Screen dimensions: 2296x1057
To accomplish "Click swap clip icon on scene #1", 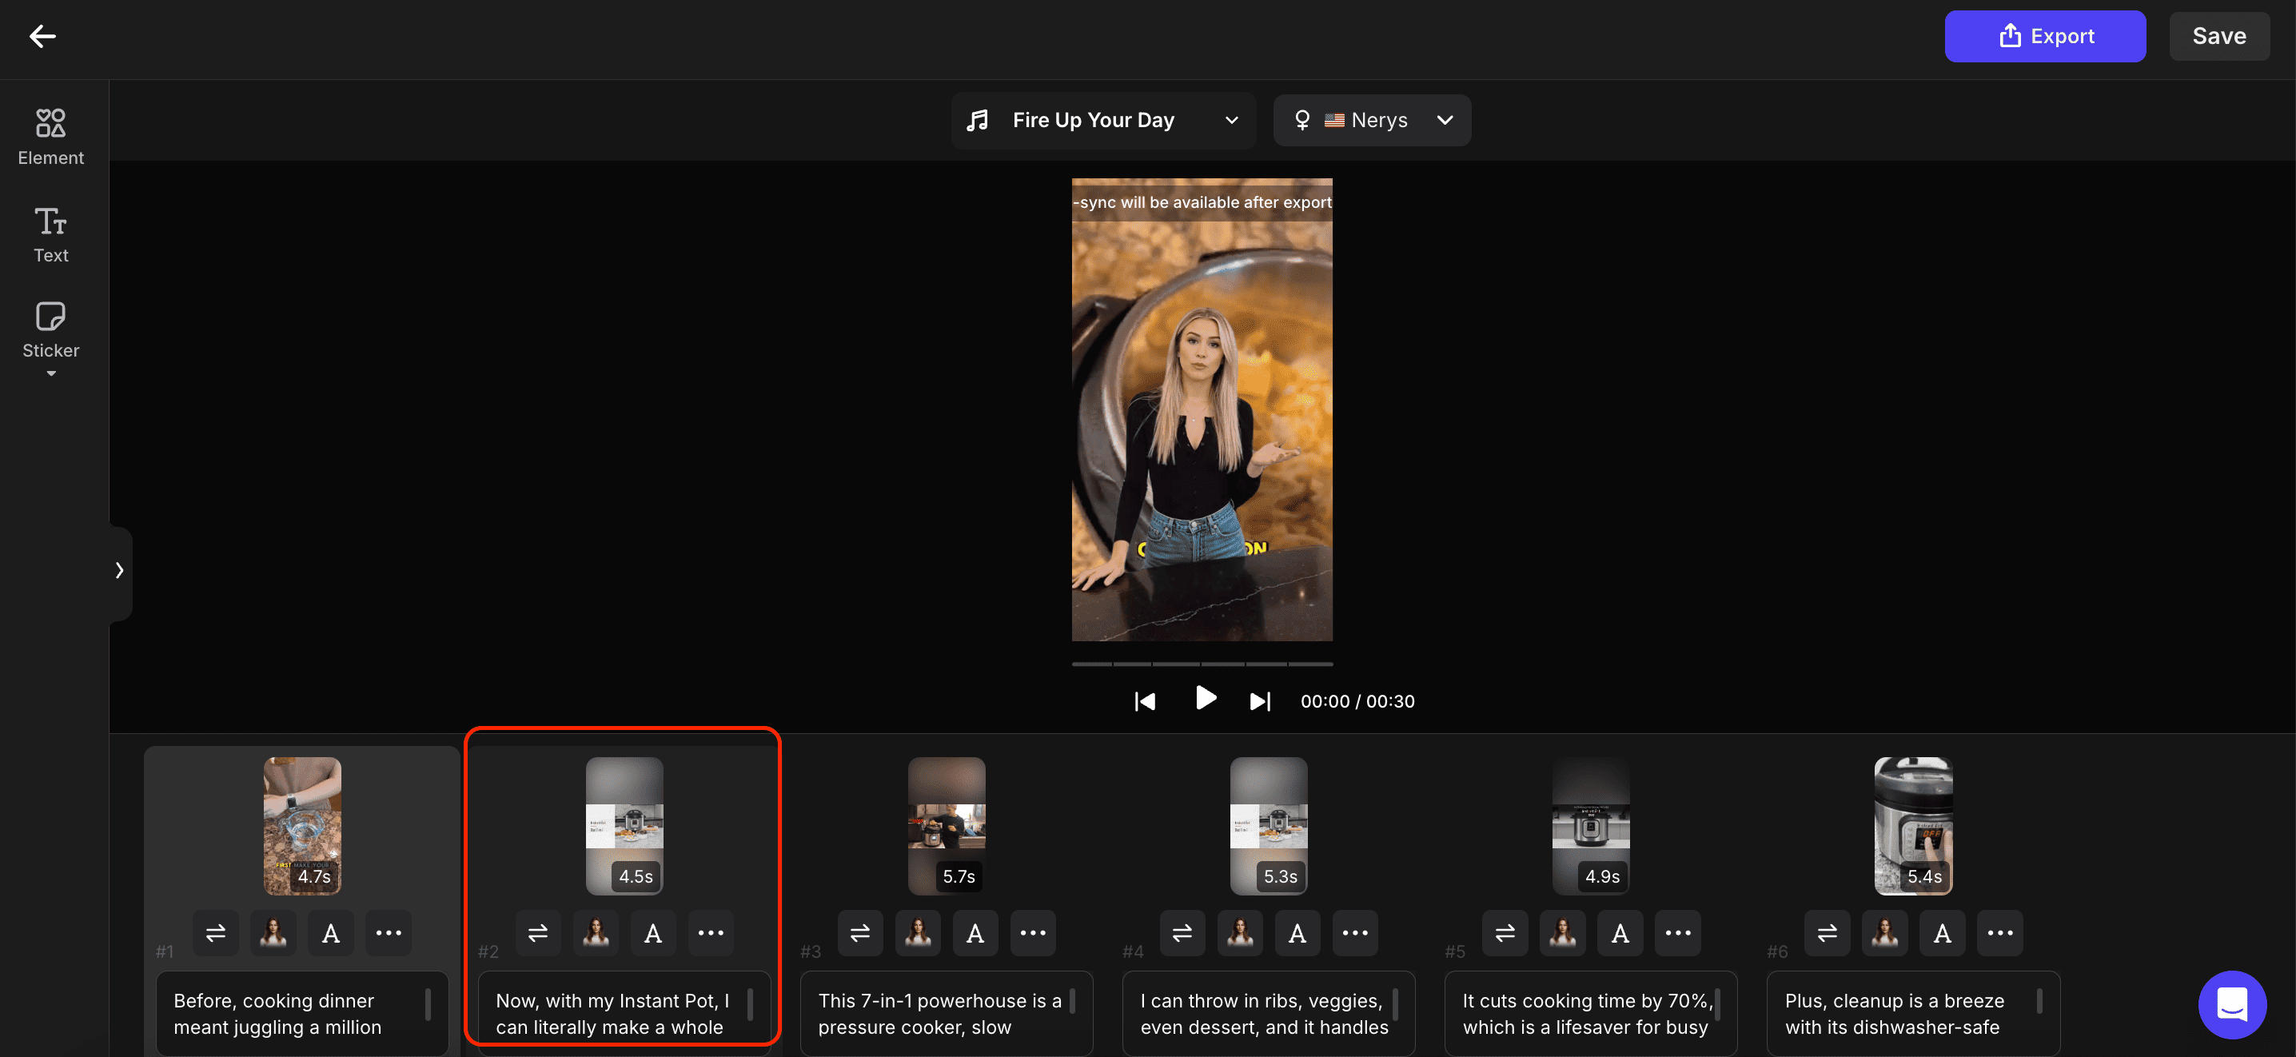I will (x=216, y=933).
